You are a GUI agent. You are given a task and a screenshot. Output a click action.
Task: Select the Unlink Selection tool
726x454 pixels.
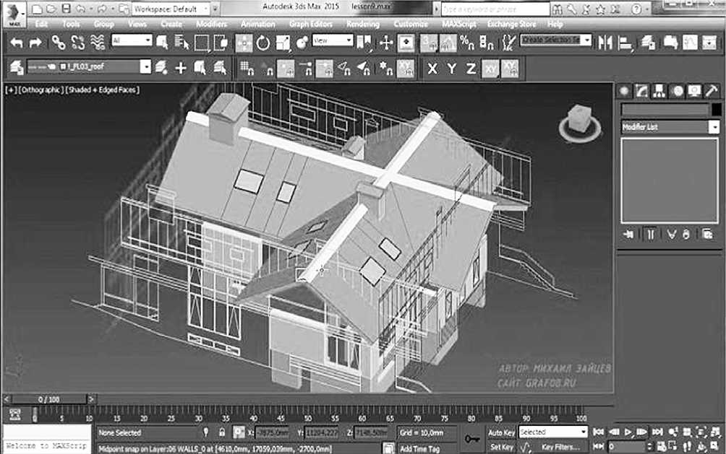[x=78, y=43]
